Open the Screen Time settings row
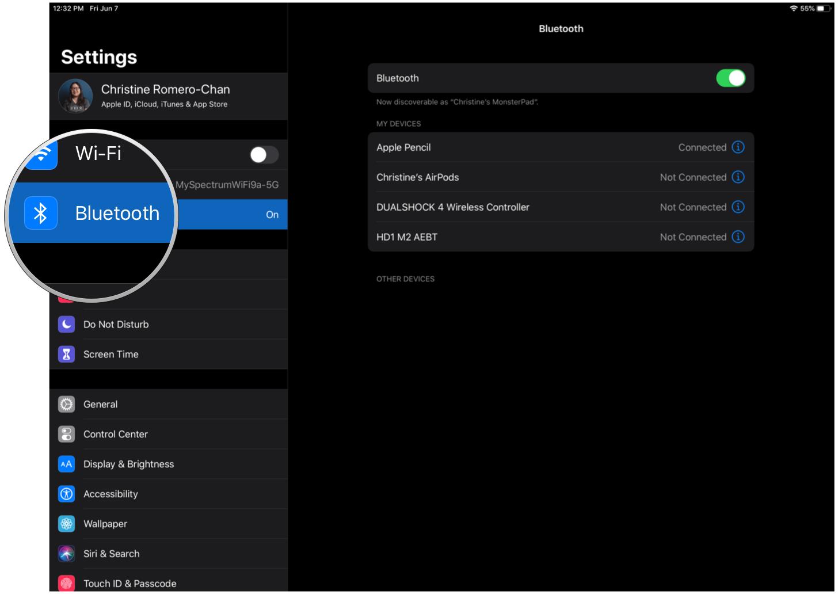 coord(173,355)
